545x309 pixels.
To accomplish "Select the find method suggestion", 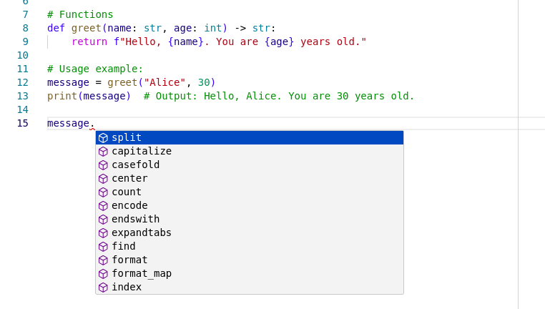I will pyautogui.click(x=124, y=246).
